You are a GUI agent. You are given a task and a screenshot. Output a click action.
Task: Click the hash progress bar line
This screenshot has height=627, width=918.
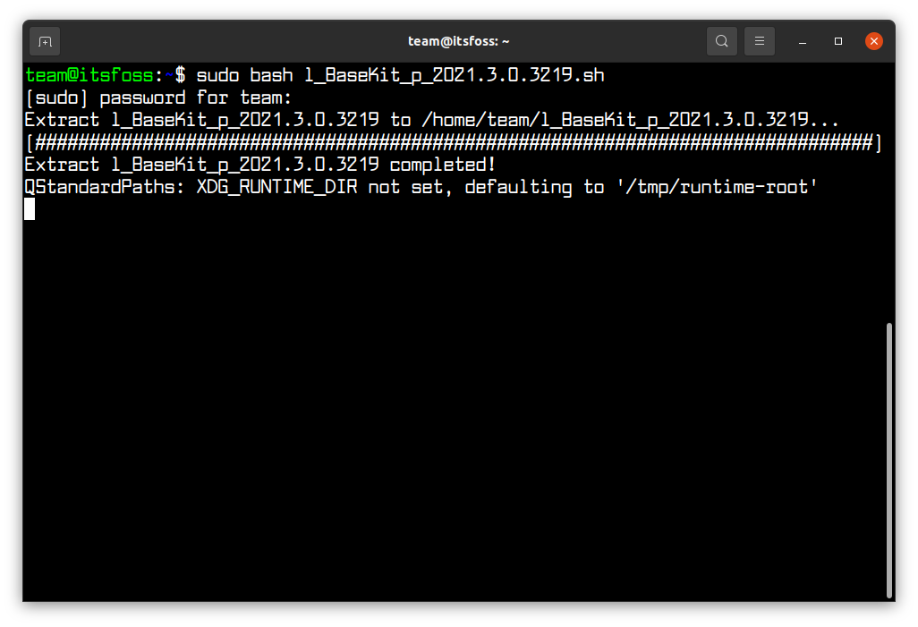pyautogui.click(x=458, y=141)
